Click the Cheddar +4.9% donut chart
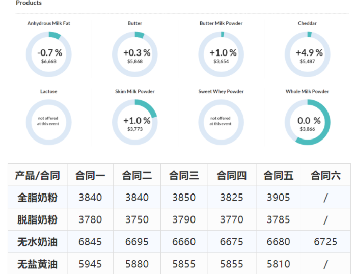The height and width of the screenshot is (277, 355). pyautogui.click(x=308, y=54)
